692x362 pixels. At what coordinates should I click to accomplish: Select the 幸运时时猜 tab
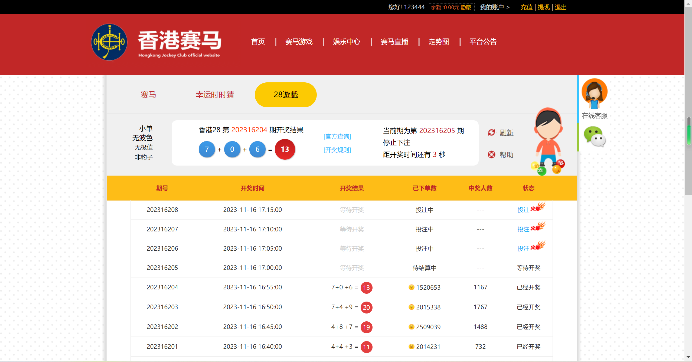click(x=215, y=95)
